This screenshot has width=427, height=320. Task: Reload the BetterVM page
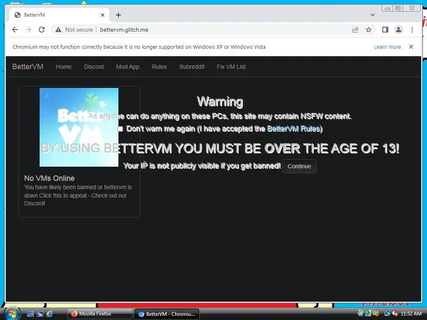click(42, 30)
